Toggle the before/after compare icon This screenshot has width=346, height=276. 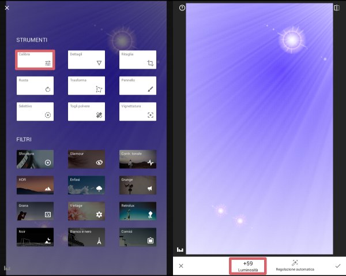point(337,8)
